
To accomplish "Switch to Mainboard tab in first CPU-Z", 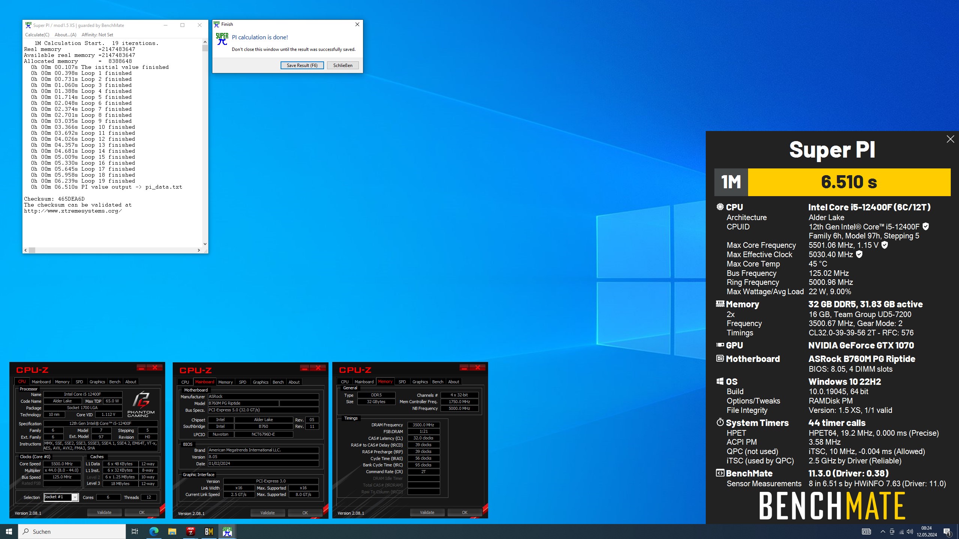I will [41, 382].
